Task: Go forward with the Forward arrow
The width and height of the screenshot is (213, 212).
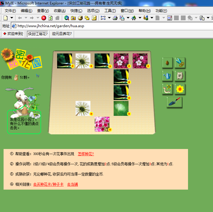Action: 32,18
